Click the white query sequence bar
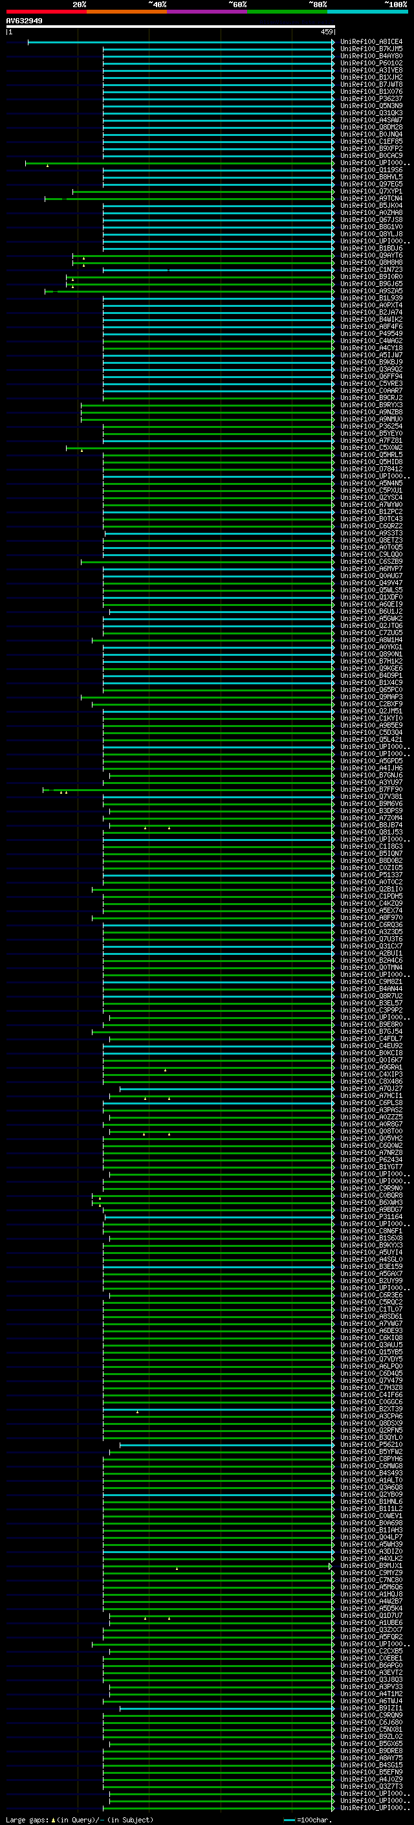 click(x=171, y=27)
